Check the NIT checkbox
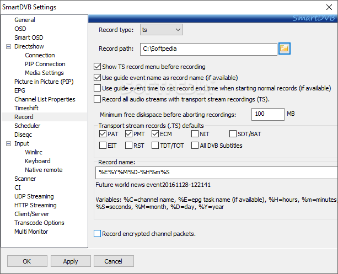The width and height of the screenshot is (338, 274). click(x=195, y=134)
